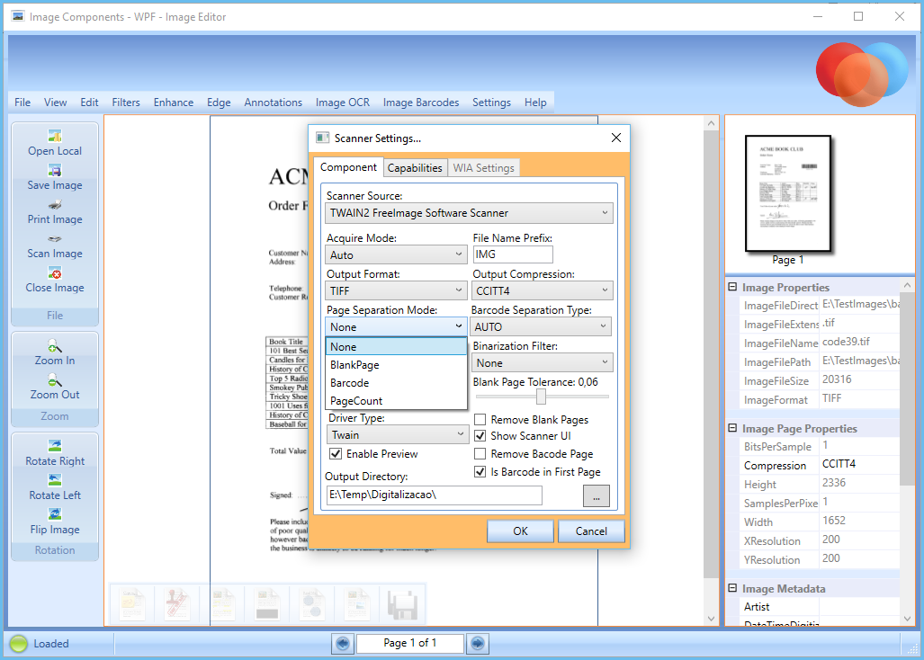Uncheck Enable Preview checkbox

(336, 454)
